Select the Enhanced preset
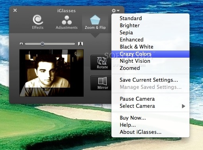This screenshot has width=203, height=150. pyautogui.click(x=150, y=39)
